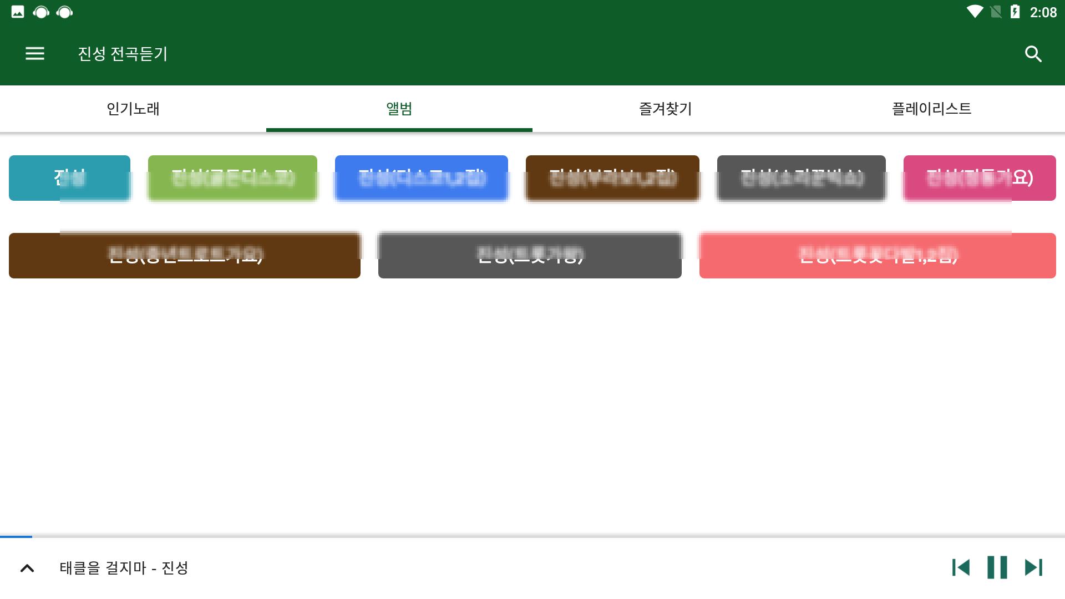Open the blue album button
This screenshot has height=599, width=1065.
tap(422, 178)
